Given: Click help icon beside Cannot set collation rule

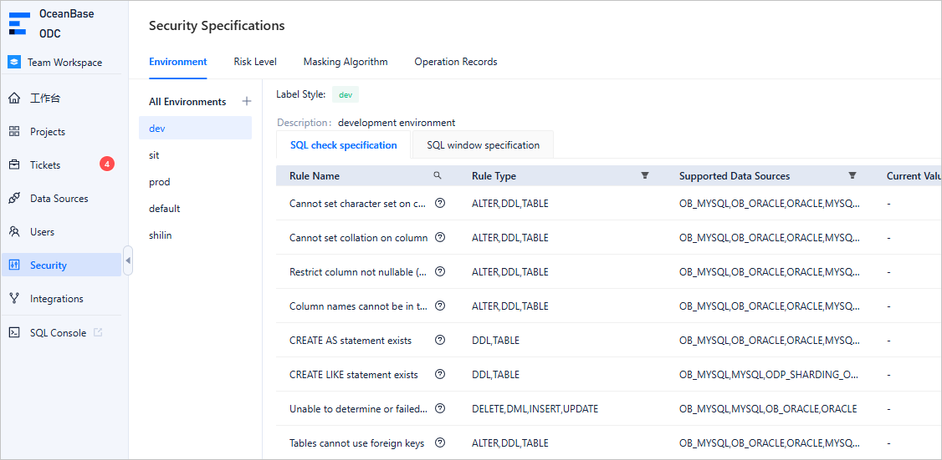Looking at the screenshot, I should tap(440, 238).
